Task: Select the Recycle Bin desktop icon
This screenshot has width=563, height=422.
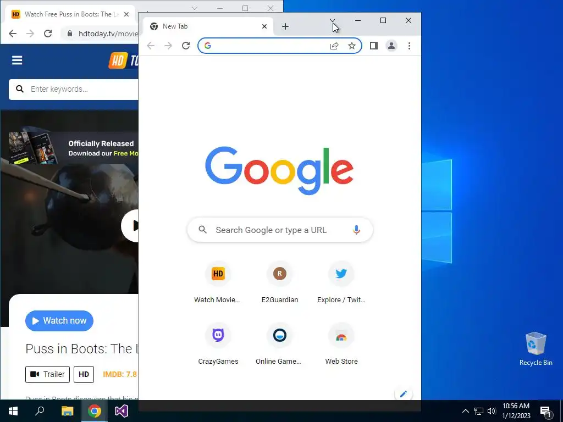Action: (536, 349)
